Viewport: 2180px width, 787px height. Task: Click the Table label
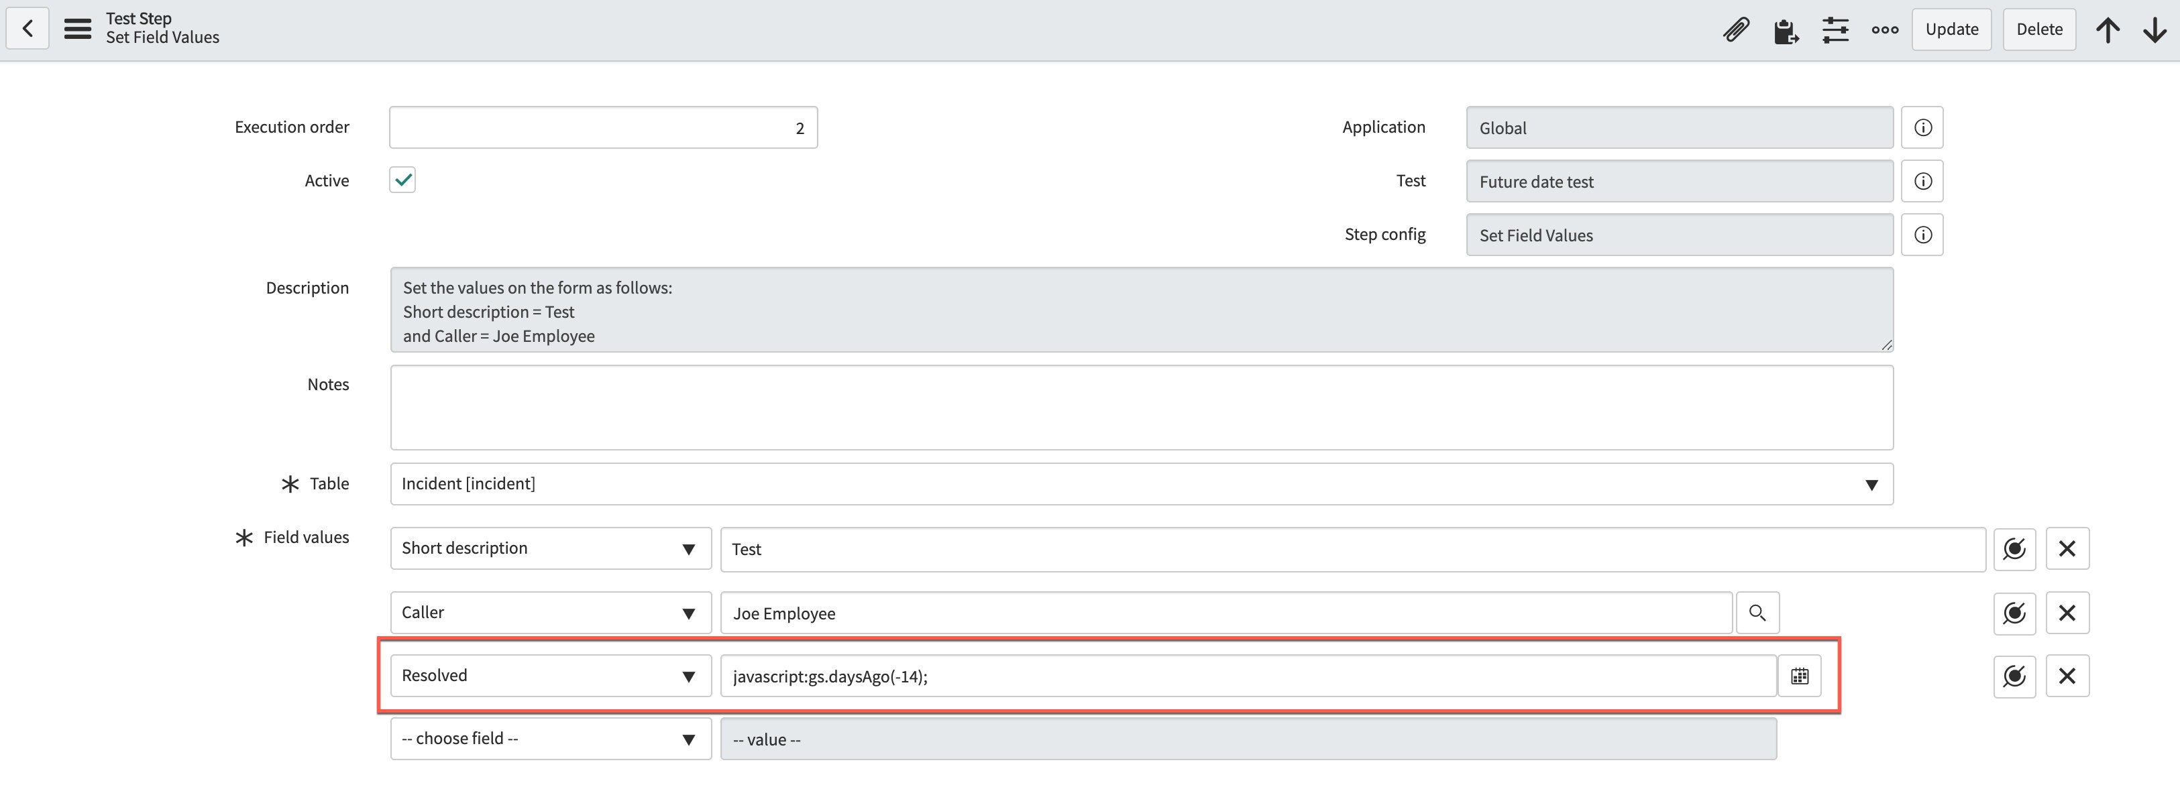click(x=329, y=483)
